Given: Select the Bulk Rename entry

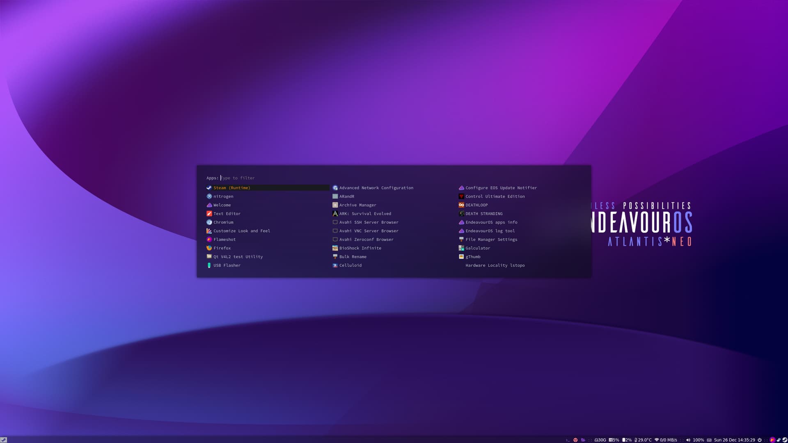Looking at the screenshot, I should click(393, 257).
